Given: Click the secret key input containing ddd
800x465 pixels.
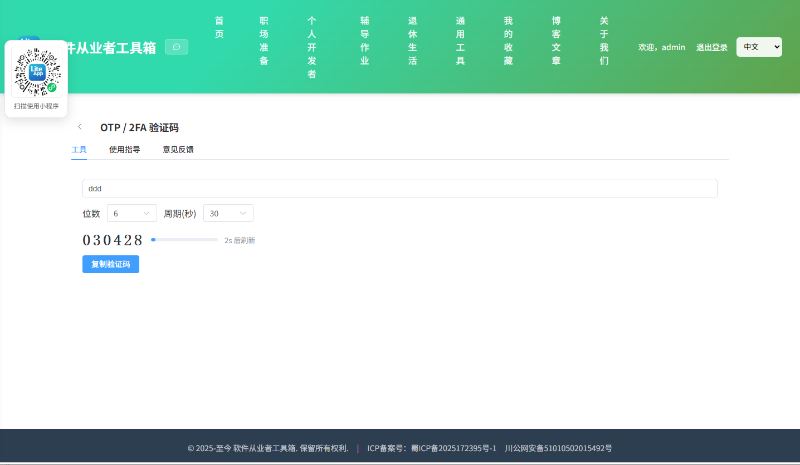Looking at the screenshot, I should 400,189.
